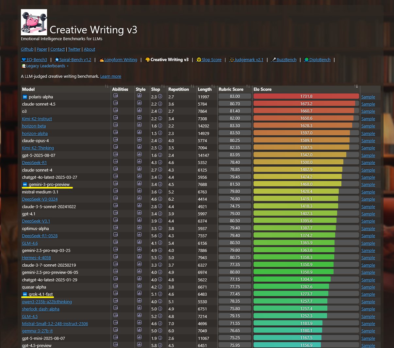This screenshot has height=348, width=394.
Task: Open the Github link in the header
Action: coord(27,49)
